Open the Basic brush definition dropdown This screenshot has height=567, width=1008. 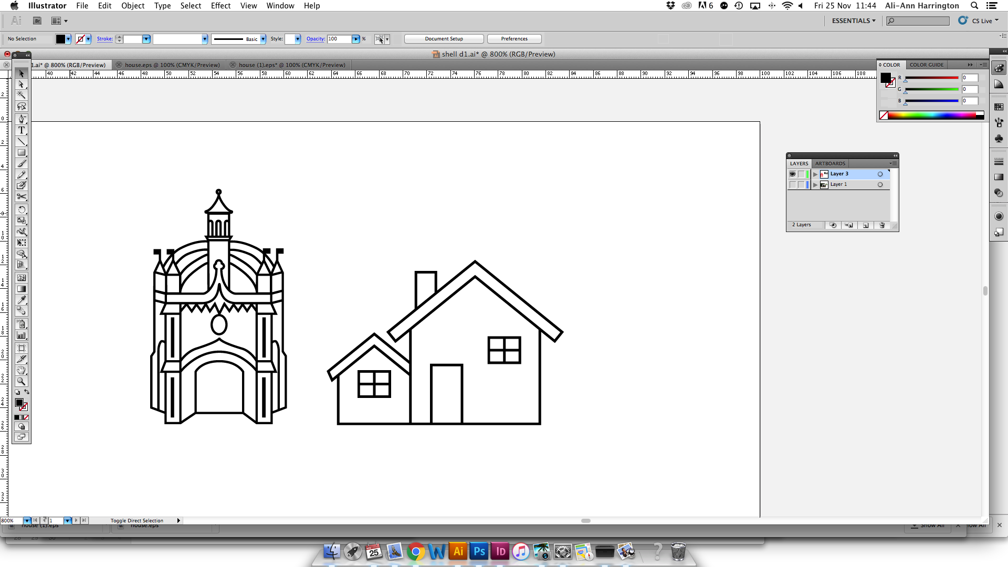tap(263, 39)
